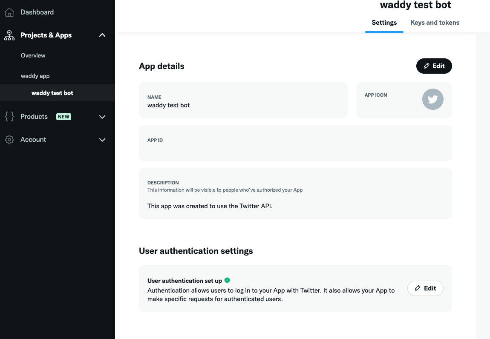
Task: Open Overview under Projects & Apps
Action: pos(33,55)
